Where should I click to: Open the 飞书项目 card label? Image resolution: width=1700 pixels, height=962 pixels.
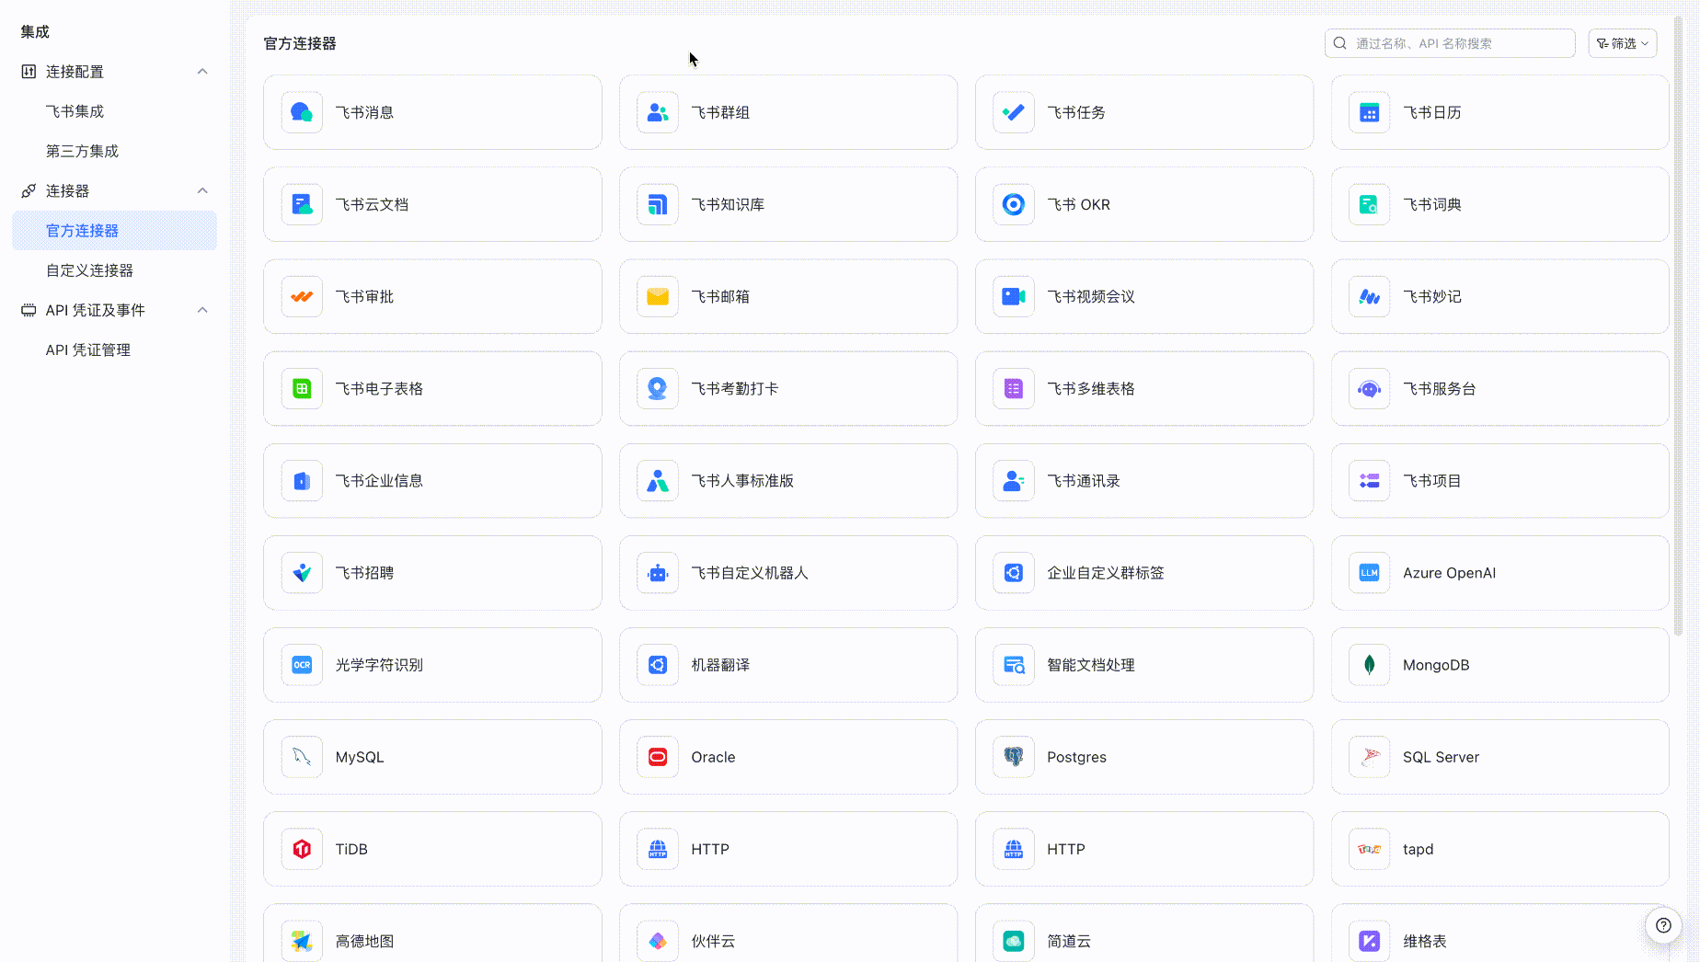tap(1432, 480)
